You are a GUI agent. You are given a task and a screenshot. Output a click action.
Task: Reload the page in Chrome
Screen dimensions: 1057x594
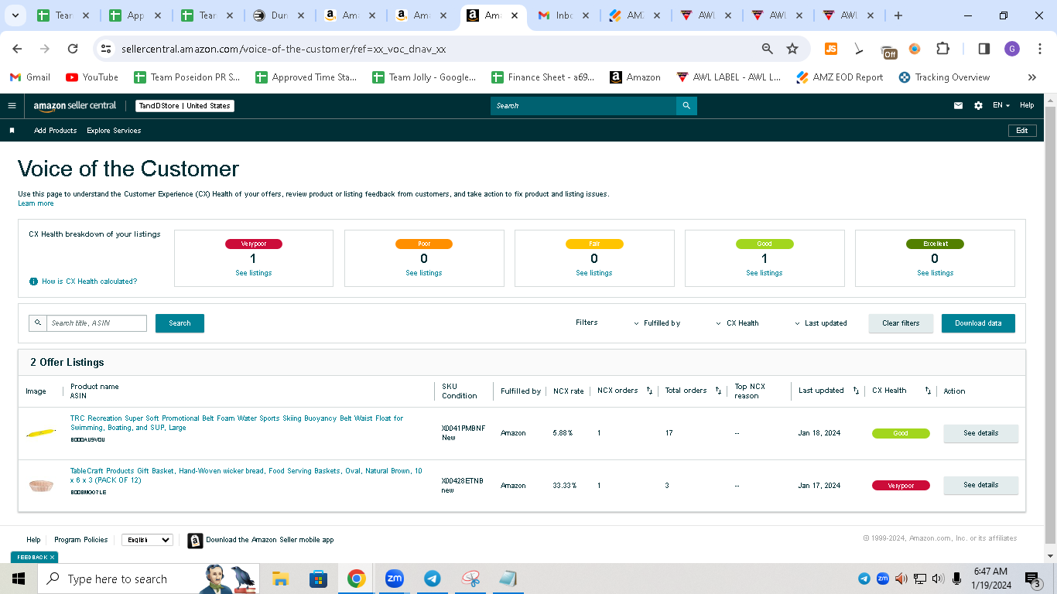coord(73,49)
